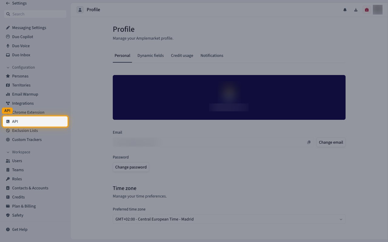Viewport: 388px width, 242px height.
Task: Click the Integrations plug icon
Action: tap(8, 103)
